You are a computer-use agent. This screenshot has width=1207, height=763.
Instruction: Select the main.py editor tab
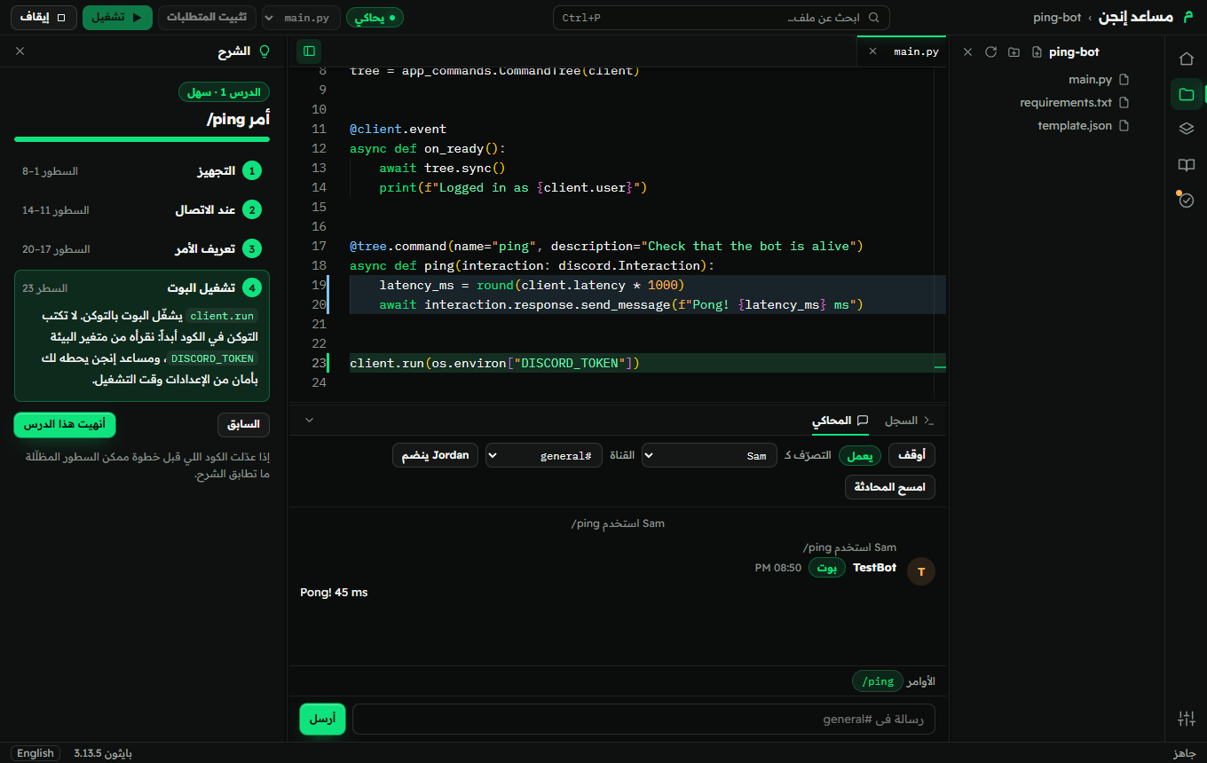(903, 51)
